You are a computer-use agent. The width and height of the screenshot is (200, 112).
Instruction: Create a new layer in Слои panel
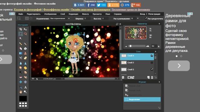pyautogui.click(x=148, y=77)
